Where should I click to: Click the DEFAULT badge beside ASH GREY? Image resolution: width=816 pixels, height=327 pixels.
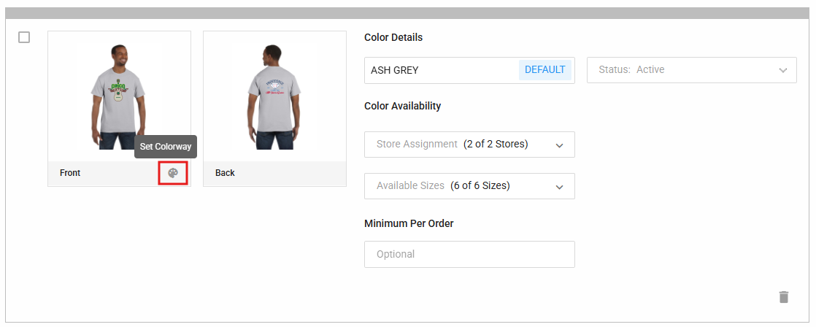[544, 70]
